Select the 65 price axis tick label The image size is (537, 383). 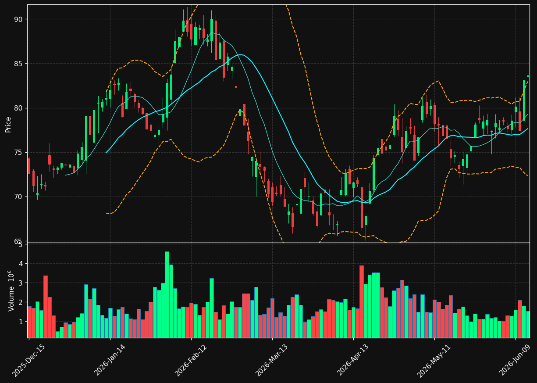tap(18, 241)
